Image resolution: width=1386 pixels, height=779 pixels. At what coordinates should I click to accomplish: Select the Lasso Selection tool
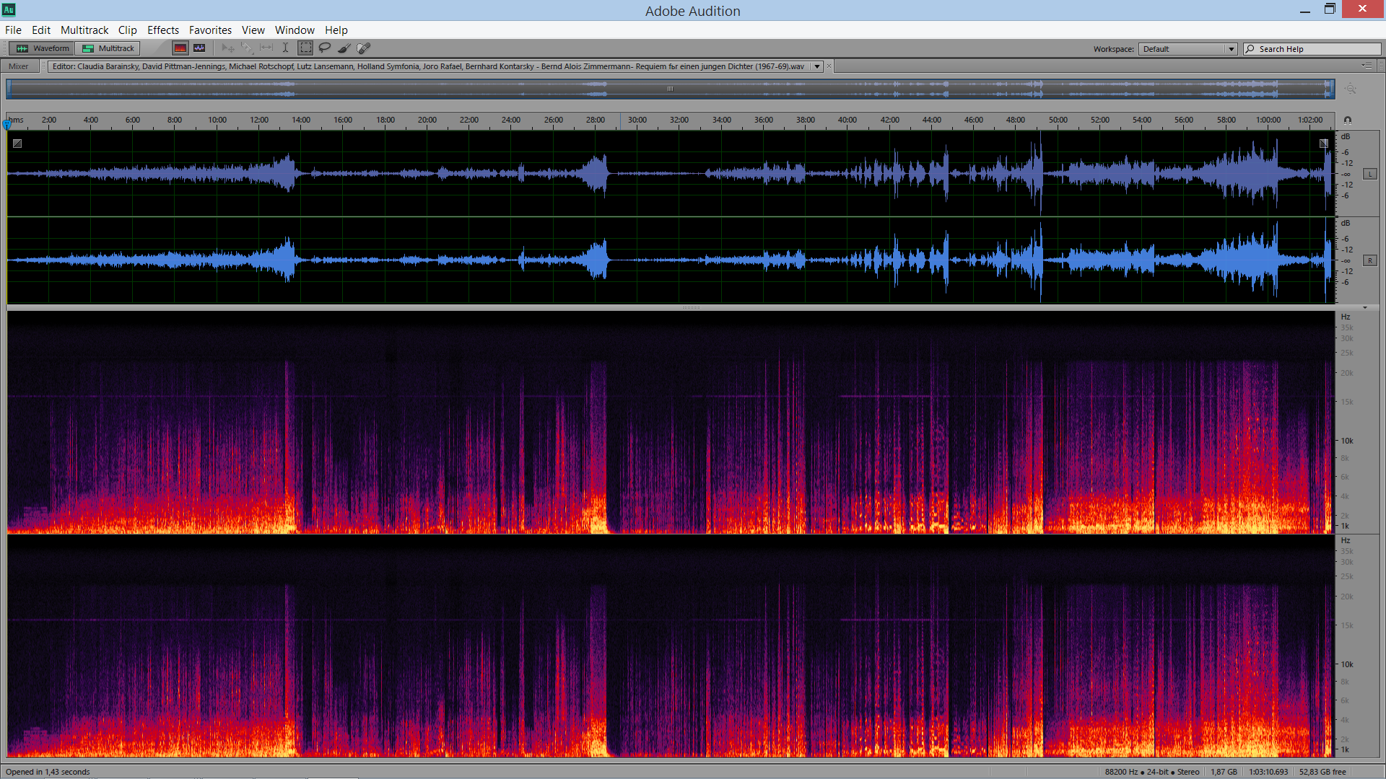(x=325, y=48)
